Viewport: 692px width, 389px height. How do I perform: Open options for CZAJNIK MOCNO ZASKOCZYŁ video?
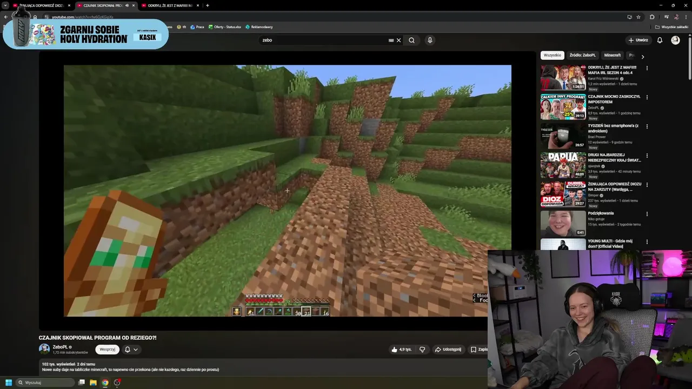click(x=647, y=97)
